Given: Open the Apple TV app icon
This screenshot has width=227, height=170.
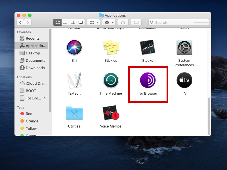Looking at the screenshot, I should 184,80.
